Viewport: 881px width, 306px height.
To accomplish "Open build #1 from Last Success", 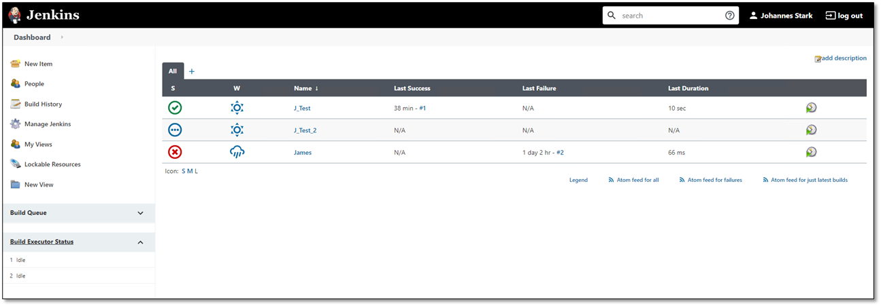I will (422, 108).
